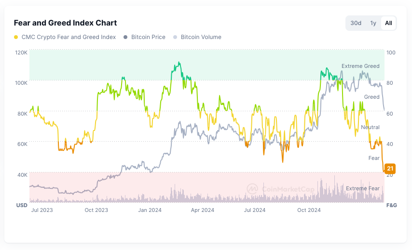Click the light gray Bitcoin Volume legend dot
Screen dimensions: 412x250
pos(176,37)
